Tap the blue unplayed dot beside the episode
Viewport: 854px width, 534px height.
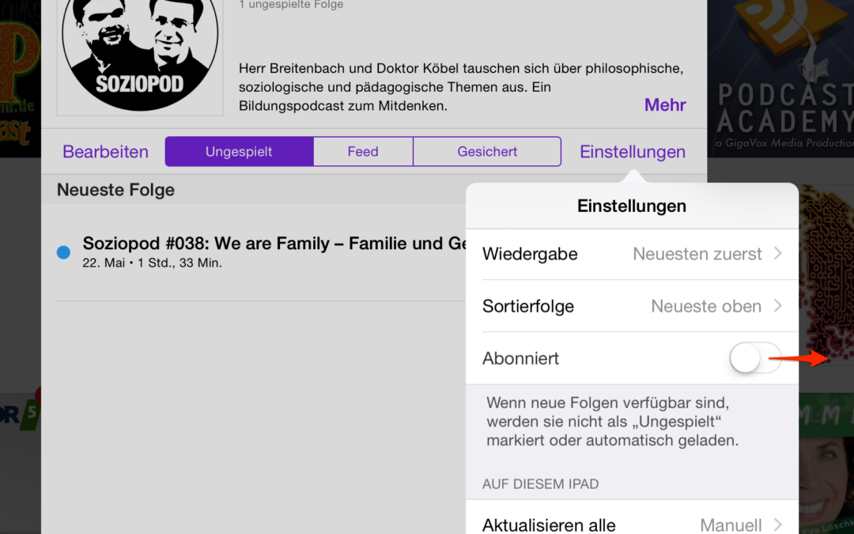(x=64, y=252)
